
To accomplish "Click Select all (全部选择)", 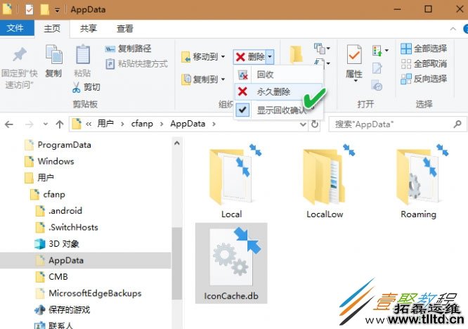I will (424, 49).
